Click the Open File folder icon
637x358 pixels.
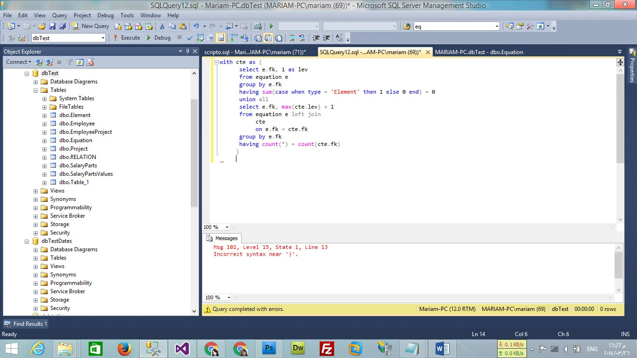click(x=42, y=27)
